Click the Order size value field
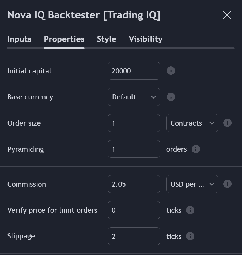Viewport: 242px width, 255px height. coord(134,123)
